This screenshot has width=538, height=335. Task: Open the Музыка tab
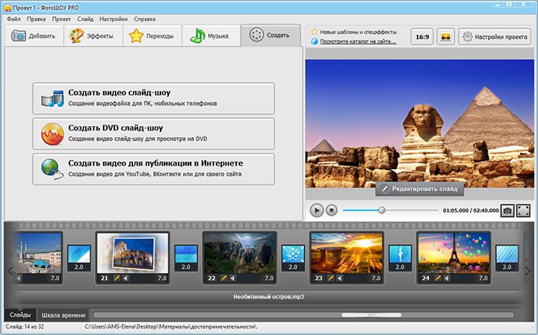(x=211, y=36)
